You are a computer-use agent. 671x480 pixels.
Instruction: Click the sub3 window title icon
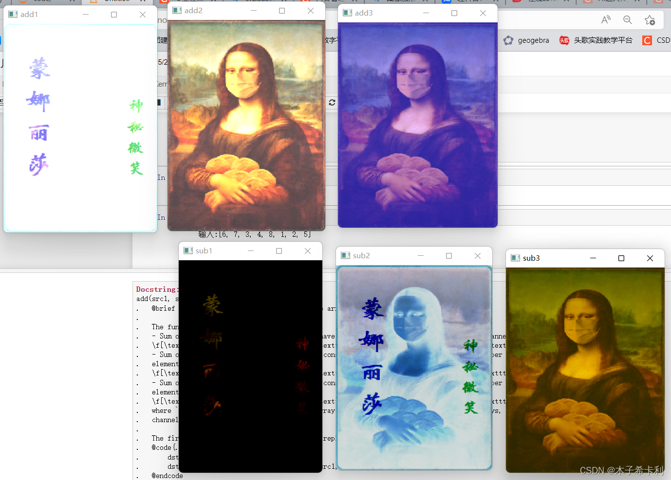tap(516, 258)
